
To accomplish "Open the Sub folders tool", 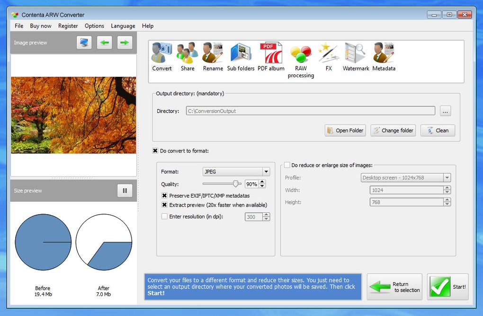I will coord(241,57).
